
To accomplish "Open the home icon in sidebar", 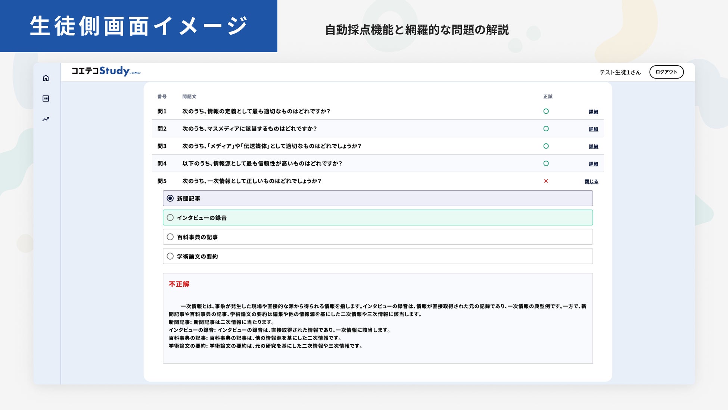I will point(46,78).
